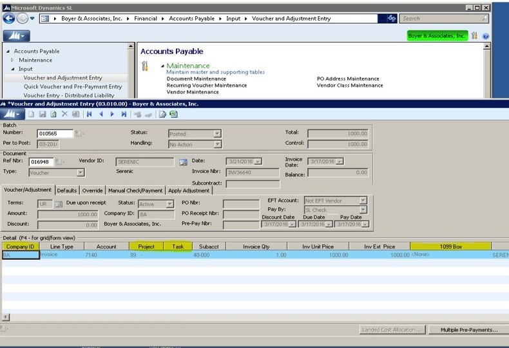Click the Cancel/undo toolbar icon after Delete
The image size is (509, 348).
(75, 114)
